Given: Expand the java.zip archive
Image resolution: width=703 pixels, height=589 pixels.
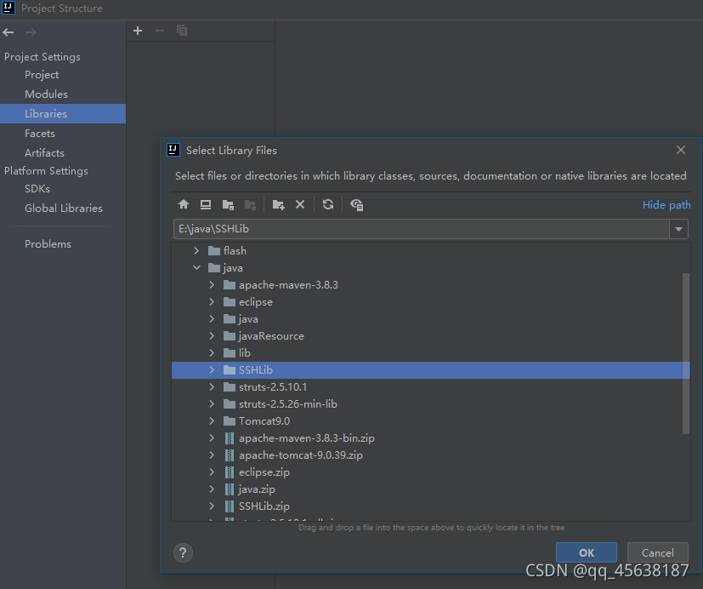Looking at the screenshot, I should click(212, 489).
